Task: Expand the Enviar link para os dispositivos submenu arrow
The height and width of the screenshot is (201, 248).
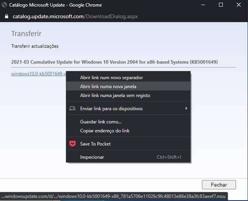Action: point(186,108)
